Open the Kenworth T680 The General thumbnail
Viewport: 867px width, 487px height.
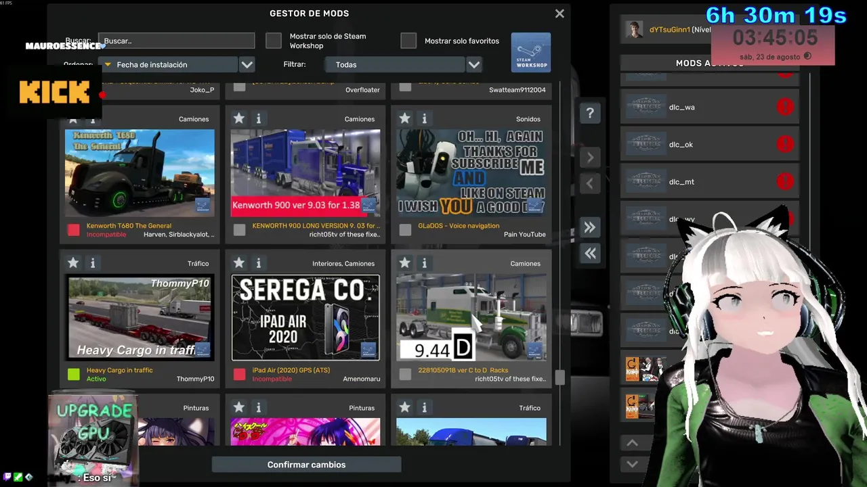click(x=140, y=173)
